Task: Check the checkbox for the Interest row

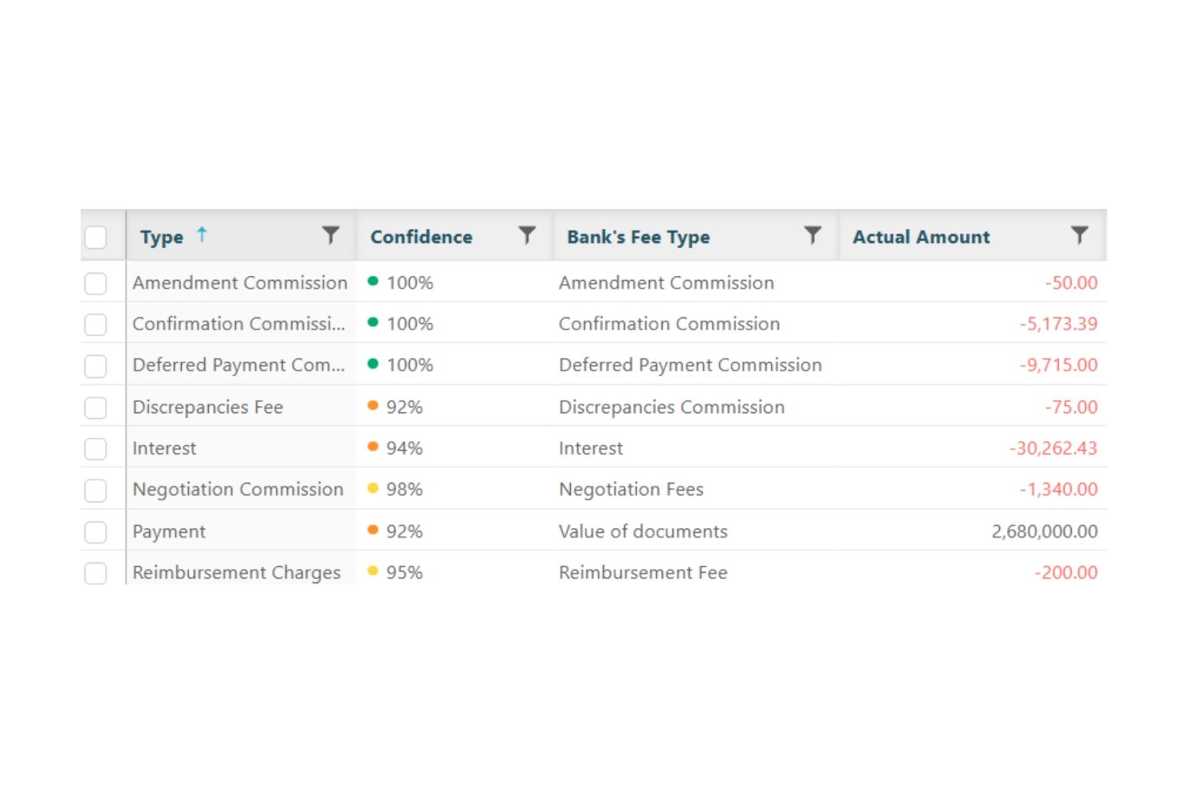Action: coord(96,448)
